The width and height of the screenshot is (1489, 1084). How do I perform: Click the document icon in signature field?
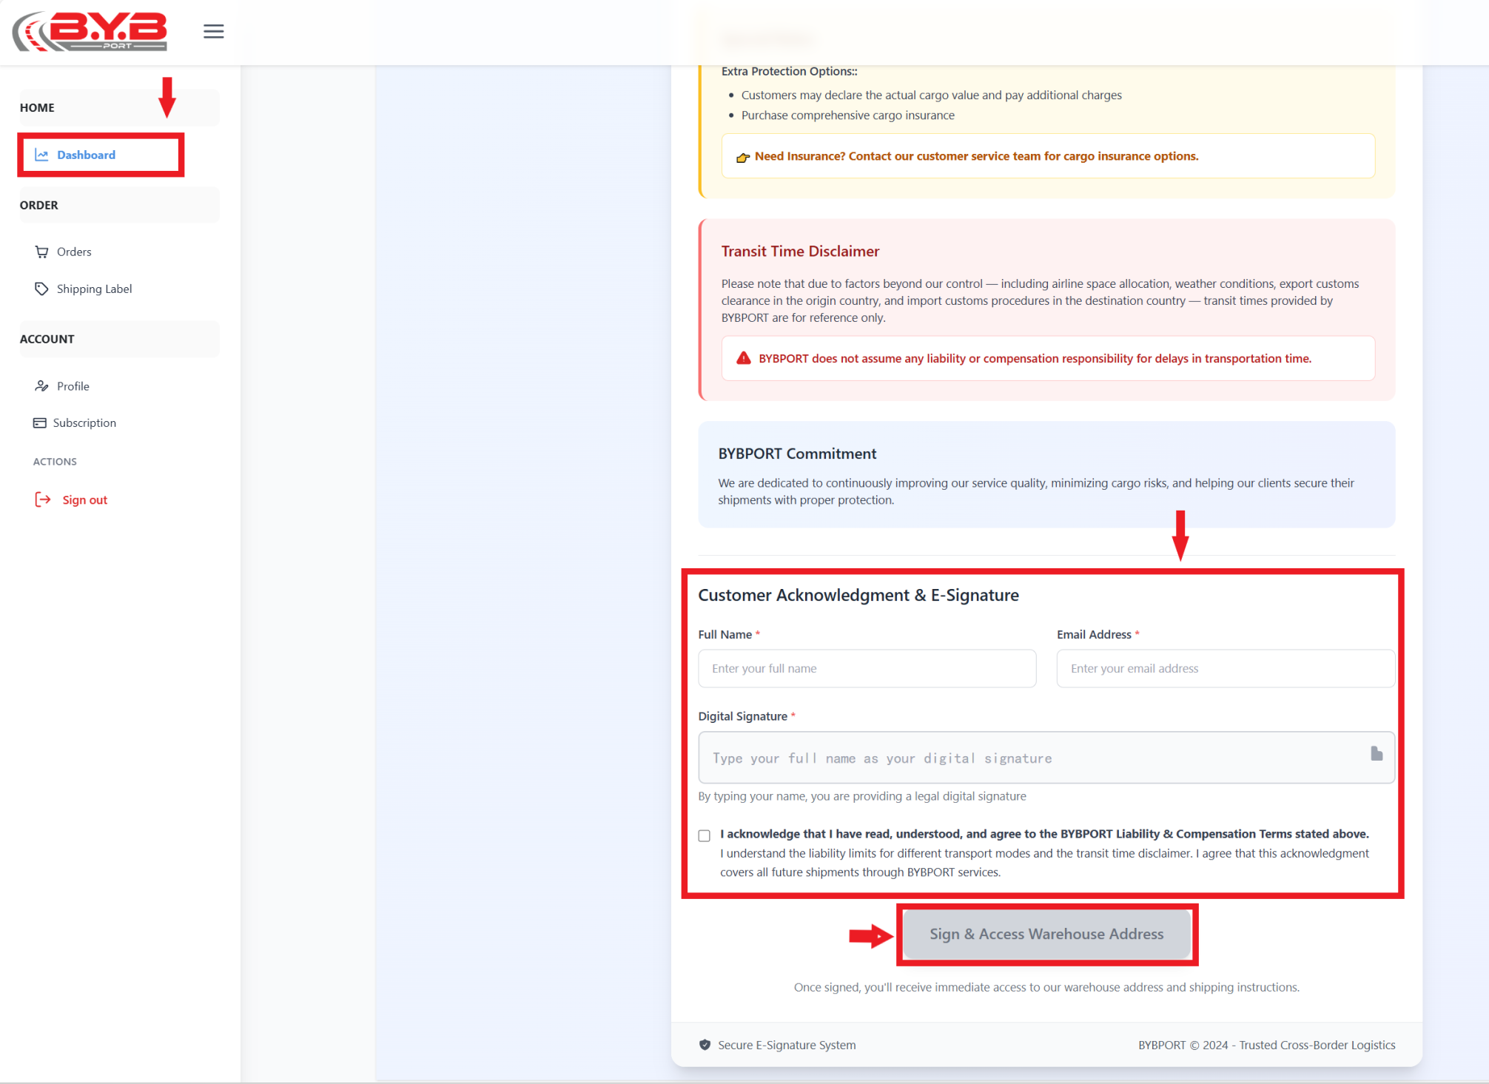tap(1376, 754)
